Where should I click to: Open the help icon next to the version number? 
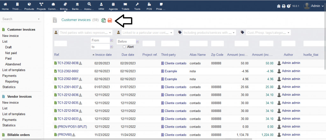point(288,6)
